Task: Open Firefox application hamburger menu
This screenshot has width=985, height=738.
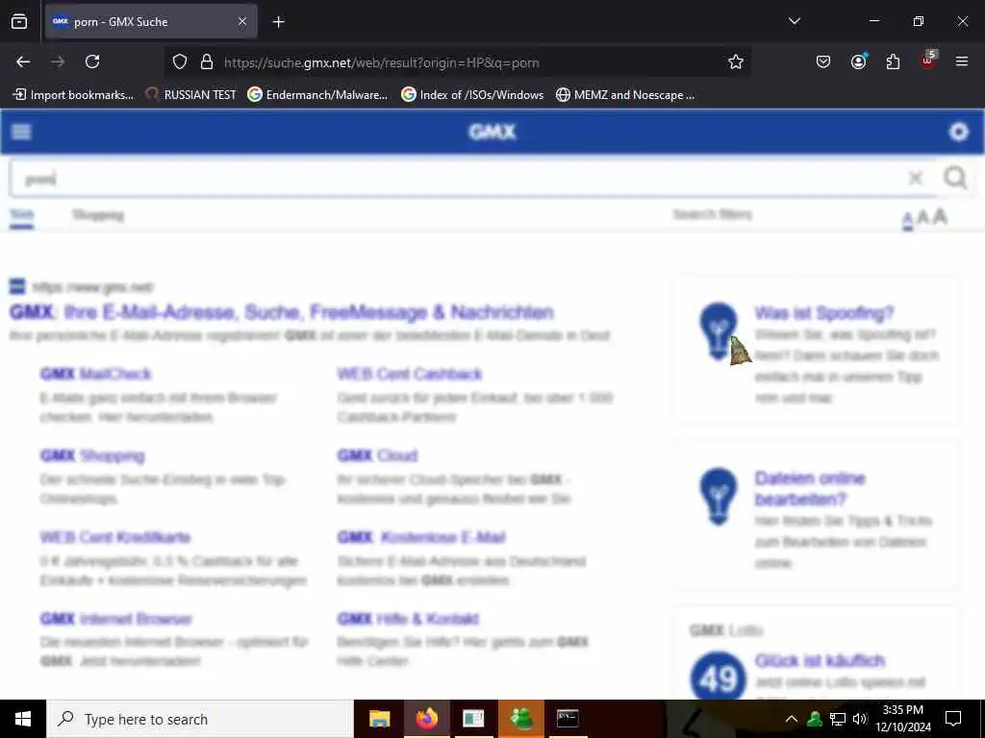Action: pos(962,61)
